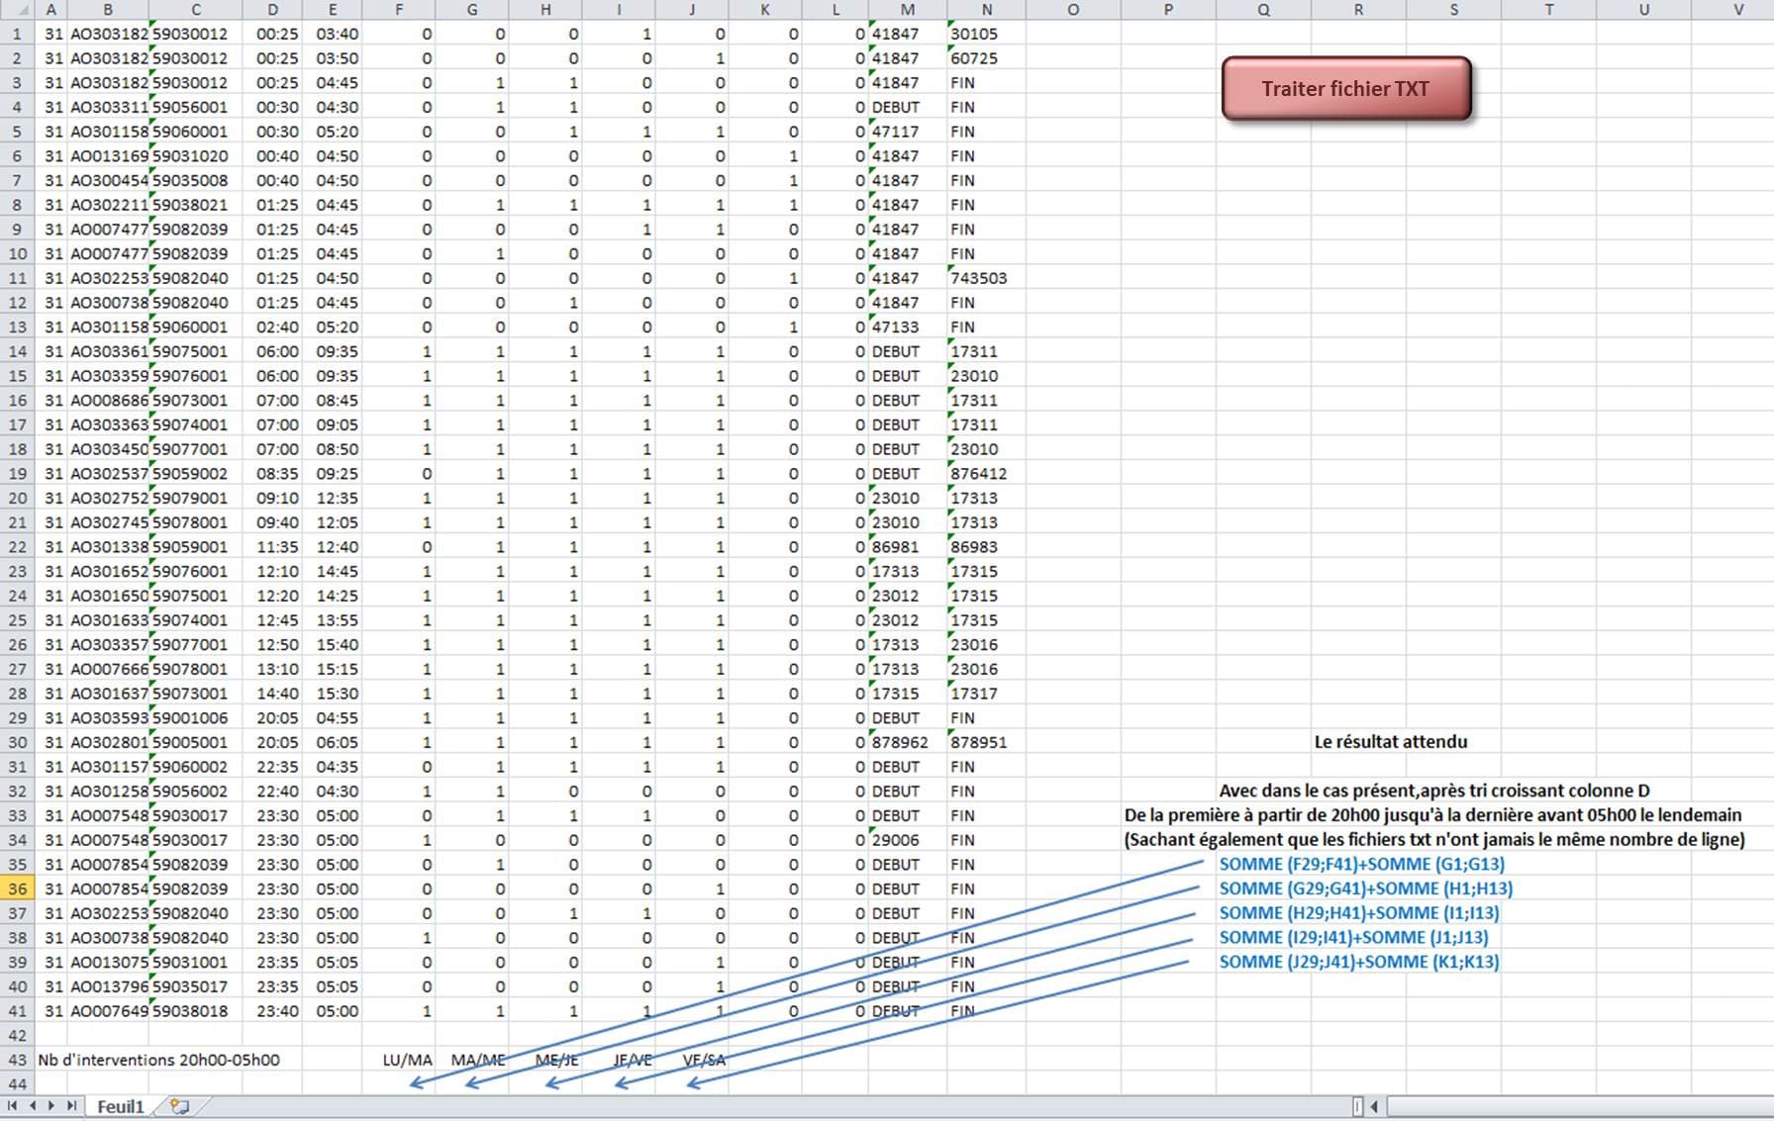
Task: Click the next sheet navigation arrow
Action: (51, 1106)
